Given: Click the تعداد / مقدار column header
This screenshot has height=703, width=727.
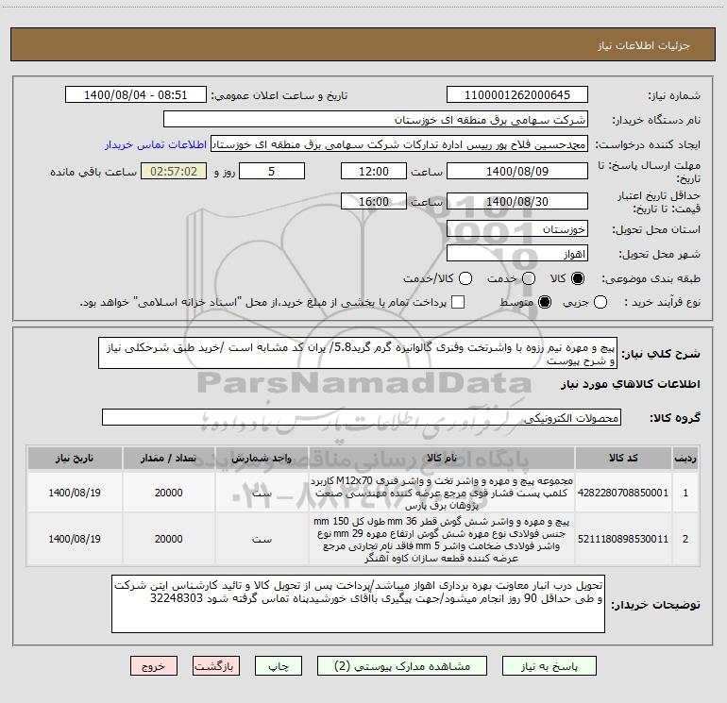Looking at the screenshot, I should (168, 458).
